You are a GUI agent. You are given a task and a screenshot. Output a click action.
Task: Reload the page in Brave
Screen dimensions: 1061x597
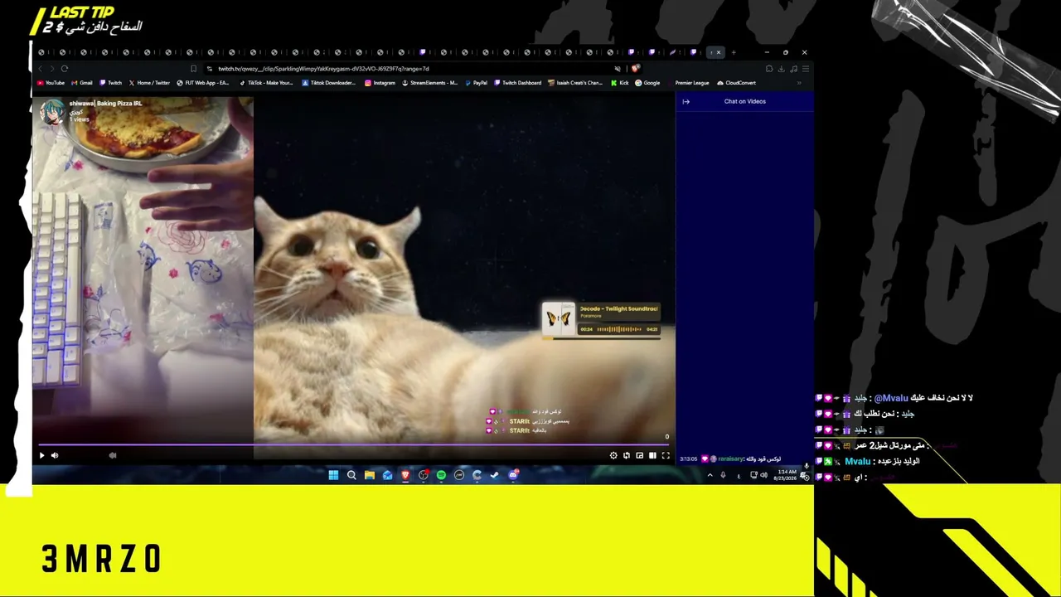(x=65, y=69)
